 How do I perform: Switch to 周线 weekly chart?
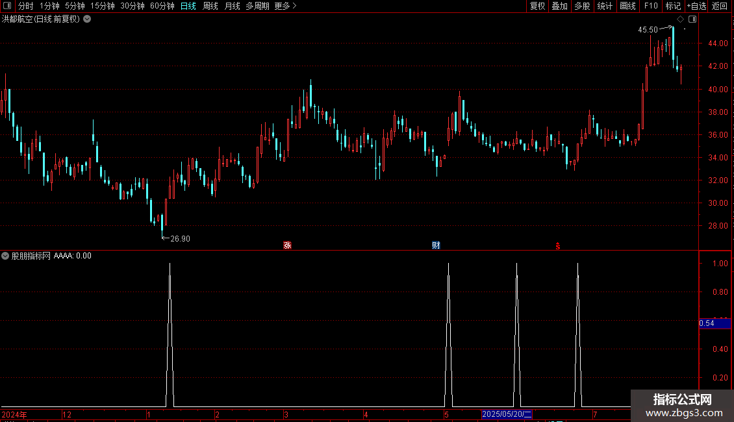click(210, 6)
